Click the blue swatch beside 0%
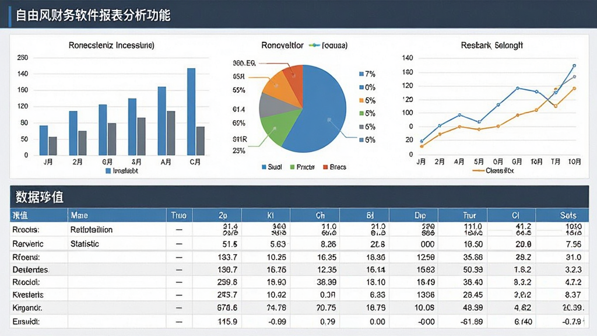The width and height of the screenshot is (597, 336). 361,87
